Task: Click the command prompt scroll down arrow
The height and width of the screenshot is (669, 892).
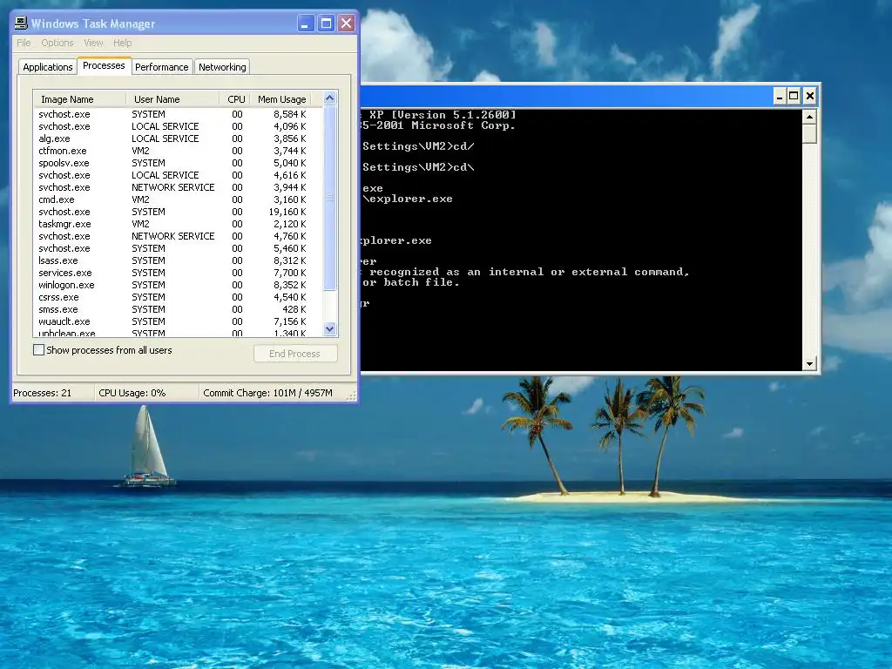Action: pos(809,363)
